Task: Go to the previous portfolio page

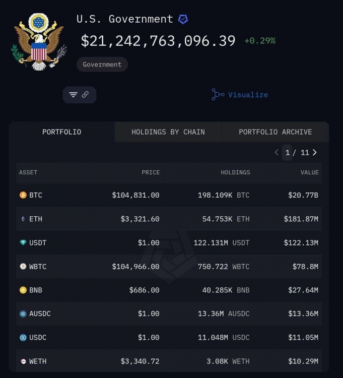Action: [x=276, y=152]
